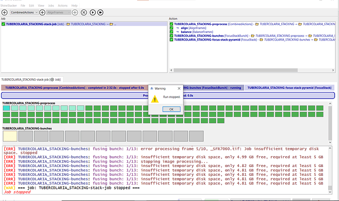Open the Actions menu
339x201 pixels.
click(x=62, y=5)
